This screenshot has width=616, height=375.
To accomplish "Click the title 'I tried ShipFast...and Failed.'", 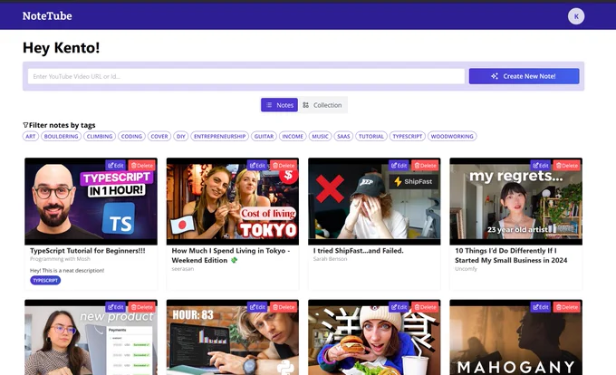I will (x=359, y=251).
